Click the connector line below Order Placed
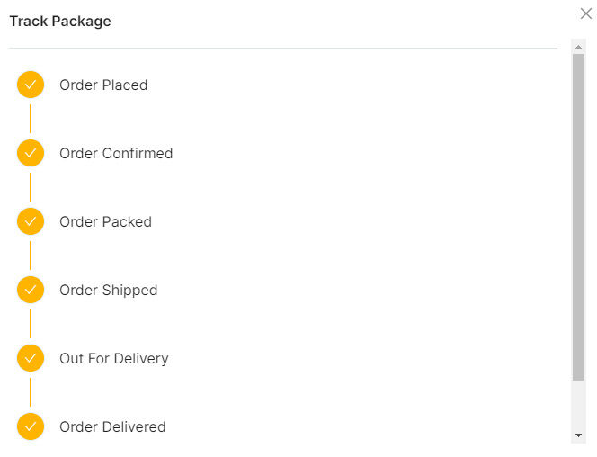The image size is (597, 457). click(31, 119)
